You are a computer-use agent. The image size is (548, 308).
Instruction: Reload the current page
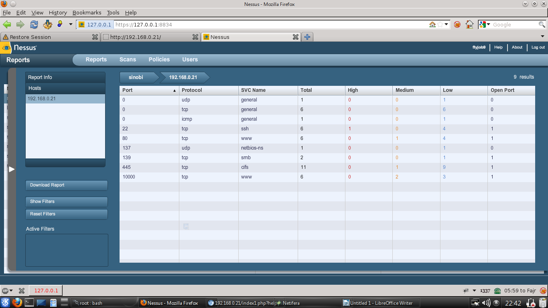(34, 24)
